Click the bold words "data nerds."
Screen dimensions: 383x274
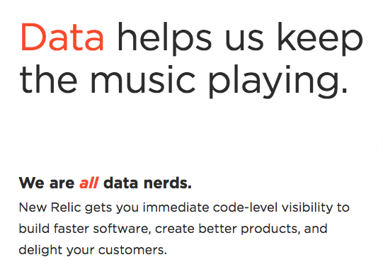coord(147,183)
